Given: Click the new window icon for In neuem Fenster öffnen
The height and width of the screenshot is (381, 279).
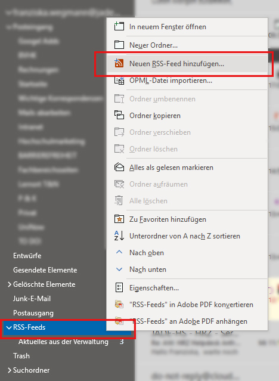Looking at the screenshot, I should coord(119,26).
